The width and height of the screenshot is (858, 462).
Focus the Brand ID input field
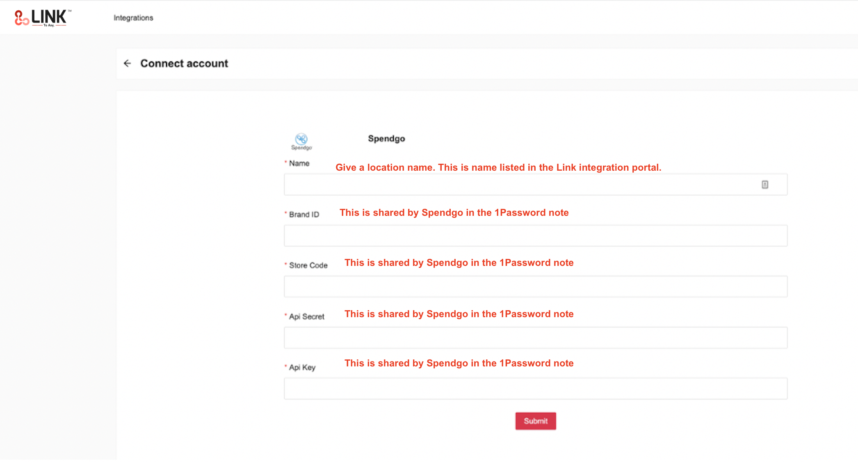pos(535,236)
